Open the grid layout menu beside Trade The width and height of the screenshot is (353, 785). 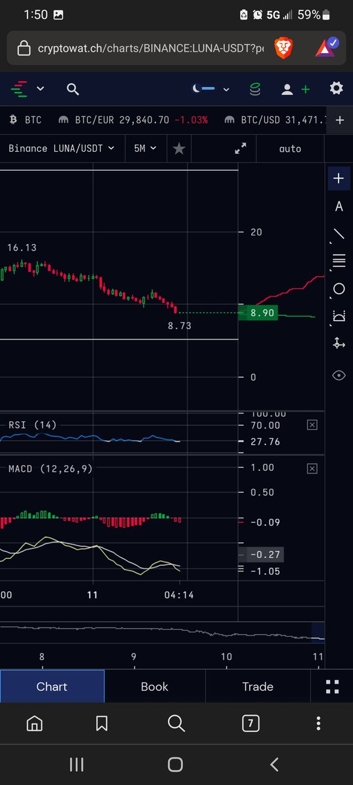click(332, 686)
